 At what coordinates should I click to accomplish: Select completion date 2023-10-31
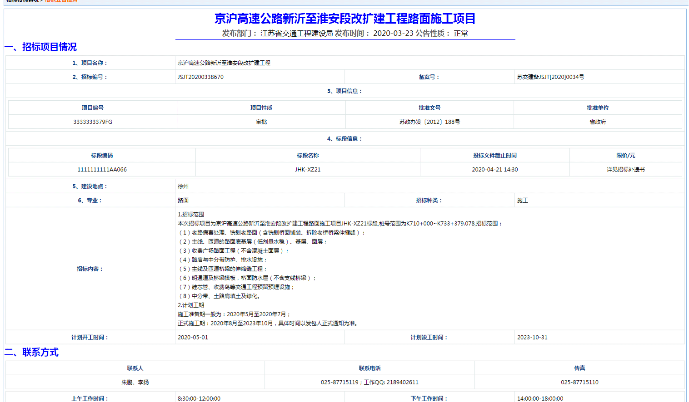click(x=532, y=338)
